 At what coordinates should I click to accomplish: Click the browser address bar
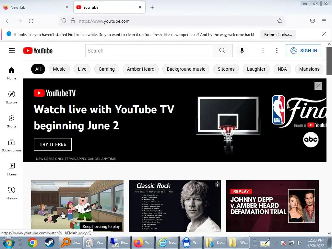pyautogui.click(x=172, y=21)
